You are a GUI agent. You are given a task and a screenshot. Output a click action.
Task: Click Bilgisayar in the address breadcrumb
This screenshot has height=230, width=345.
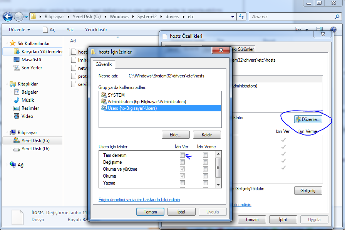coord(54,17)
